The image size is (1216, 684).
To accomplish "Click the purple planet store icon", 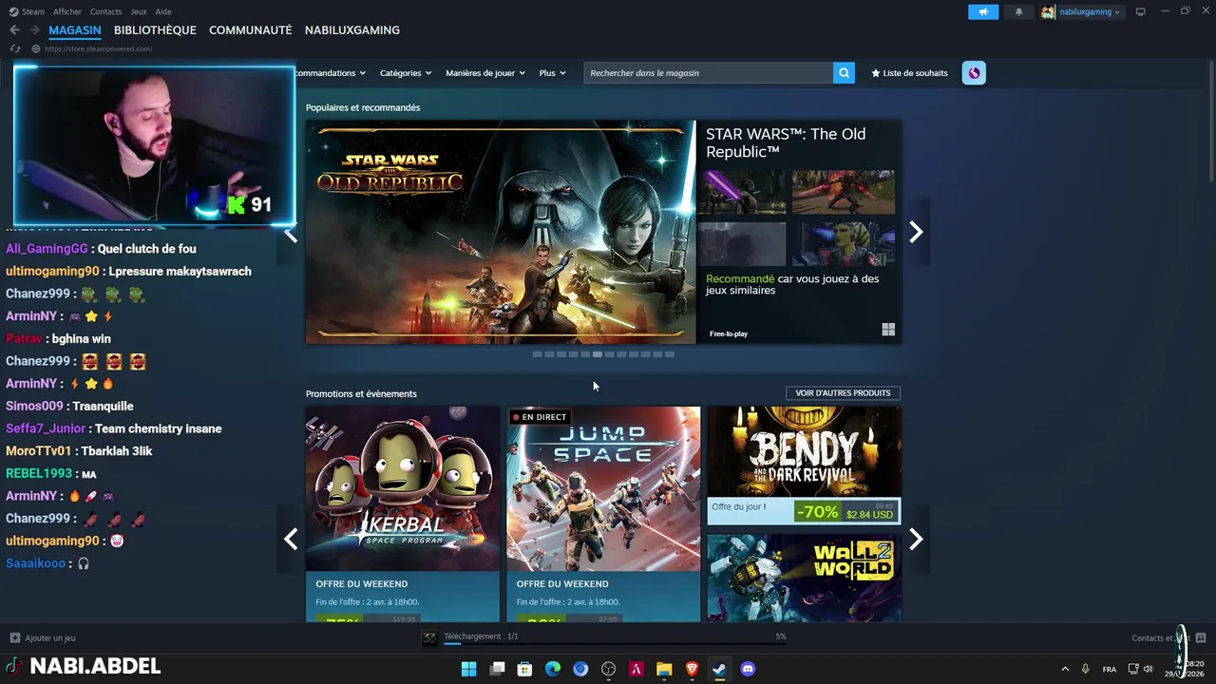I will tap(974, 73).
